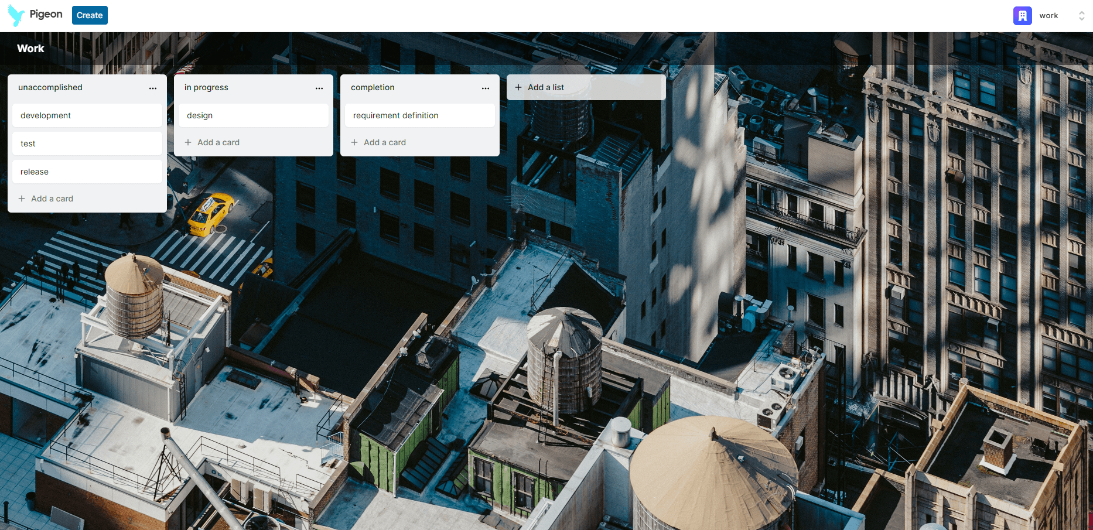The image size is (1093, 530).
Task: Expand the workspace switcher chevron
Action: [1081, 16]
